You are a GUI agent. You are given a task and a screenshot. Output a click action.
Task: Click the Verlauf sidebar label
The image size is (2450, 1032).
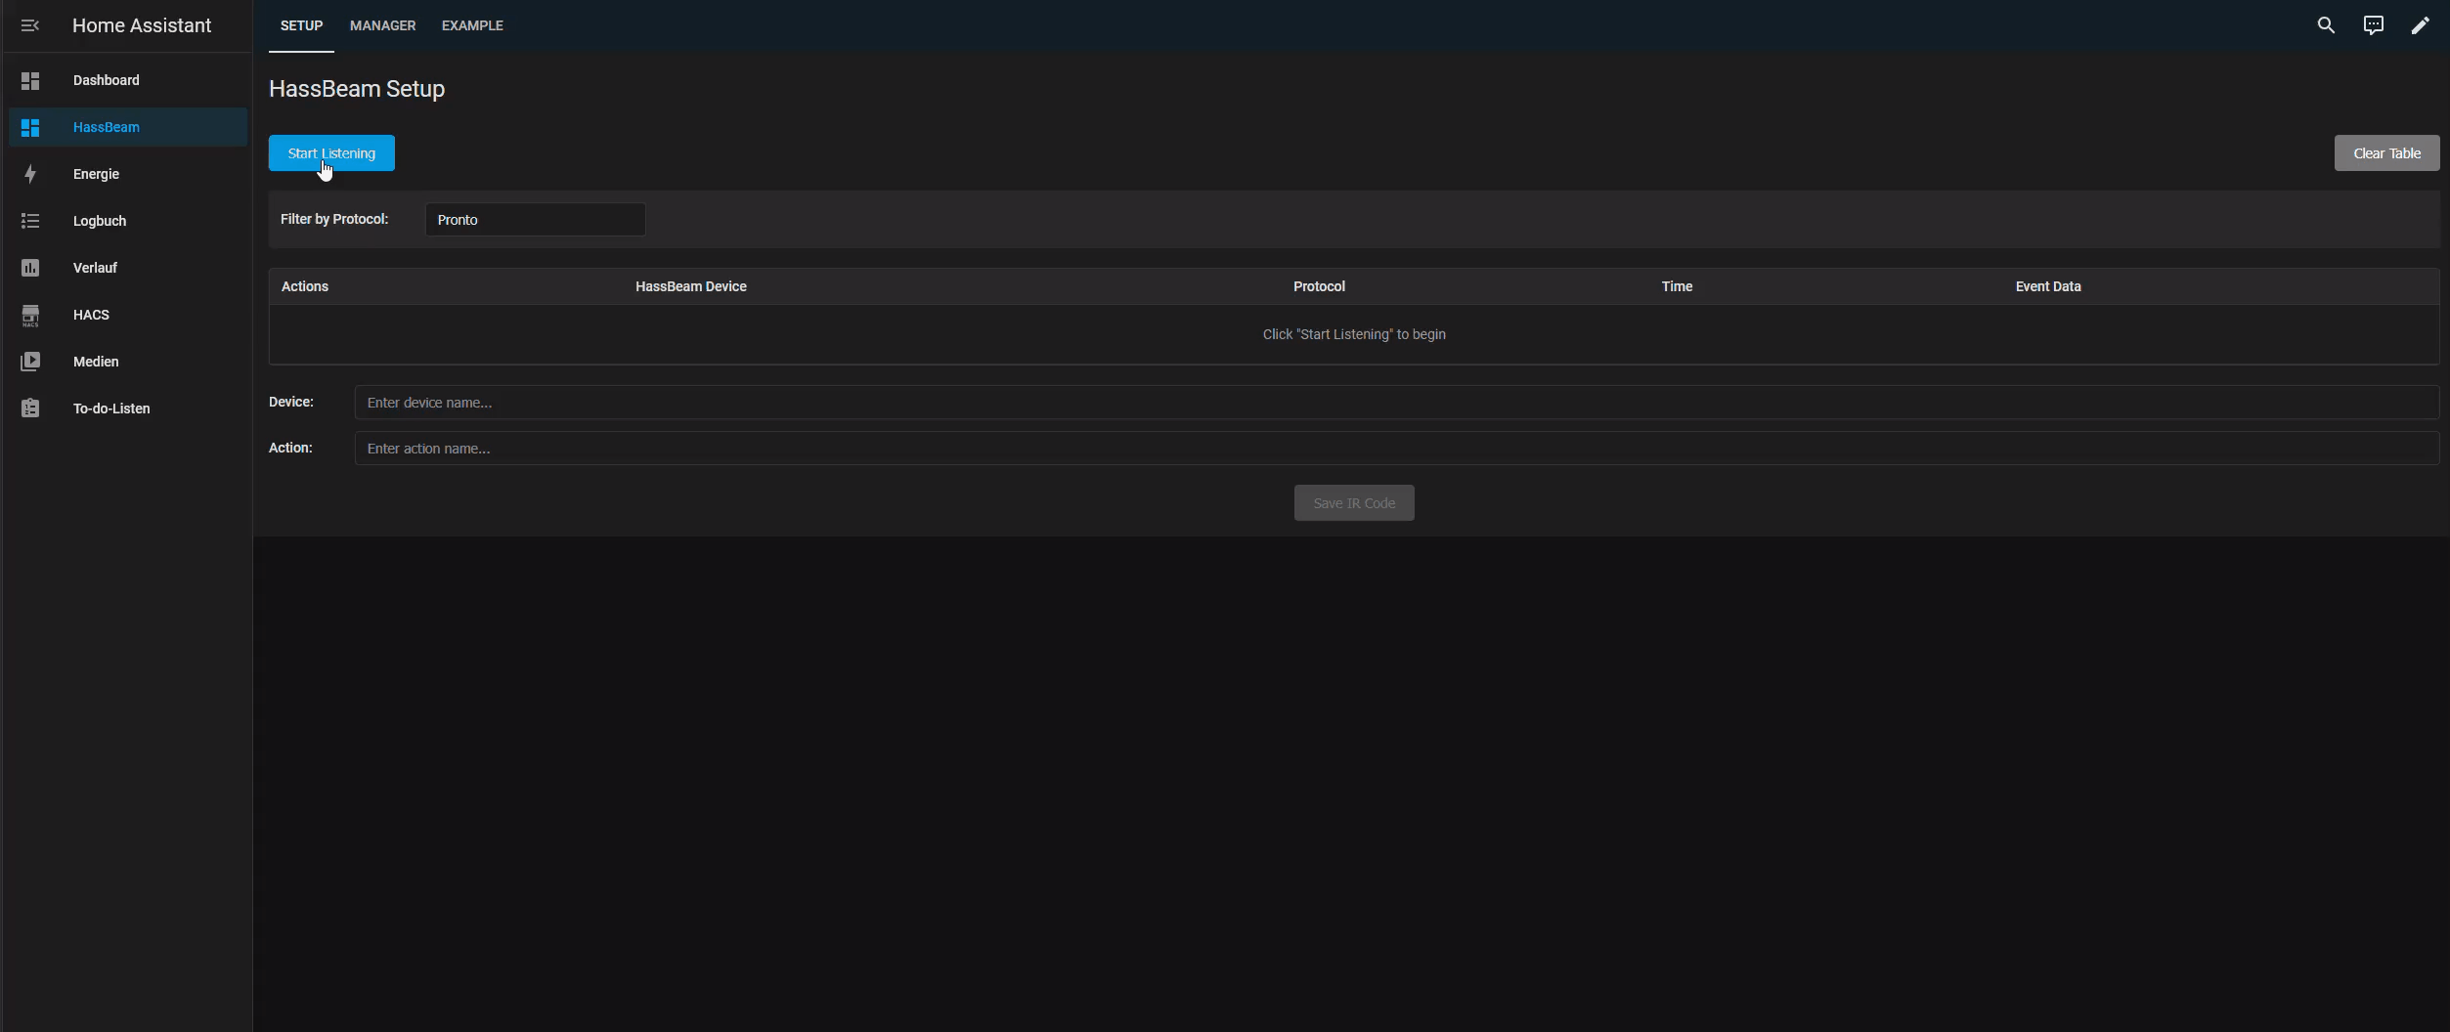pos(95,268)
